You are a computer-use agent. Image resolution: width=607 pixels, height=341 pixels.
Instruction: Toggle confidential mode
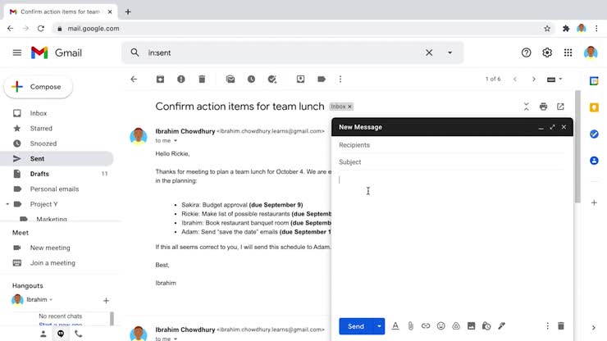[486, 326]
